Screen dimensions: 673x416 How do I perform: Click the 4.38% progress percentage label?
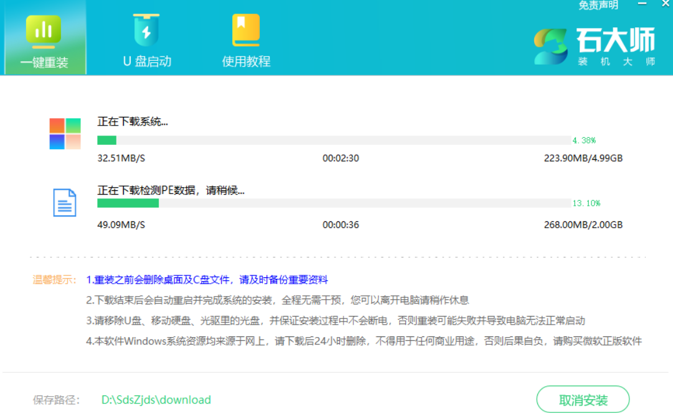coord(584,141)
